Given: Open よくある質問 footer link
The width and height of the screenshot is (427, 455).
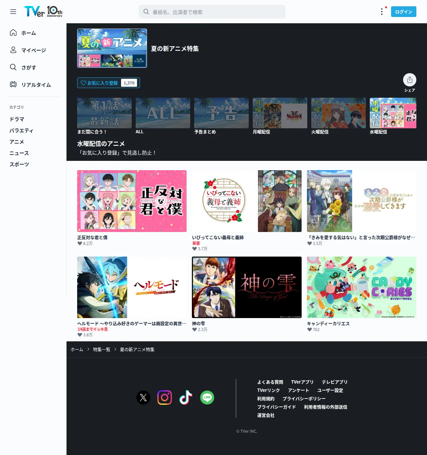Looking at the screenshot, I should pyautogui.click(x=270, y=382).
